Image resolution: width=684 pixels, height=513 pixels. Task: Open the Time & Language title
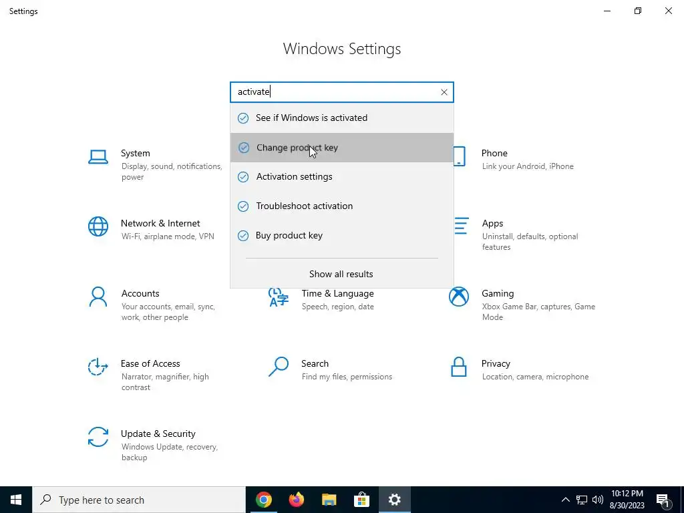pos(337,294)
